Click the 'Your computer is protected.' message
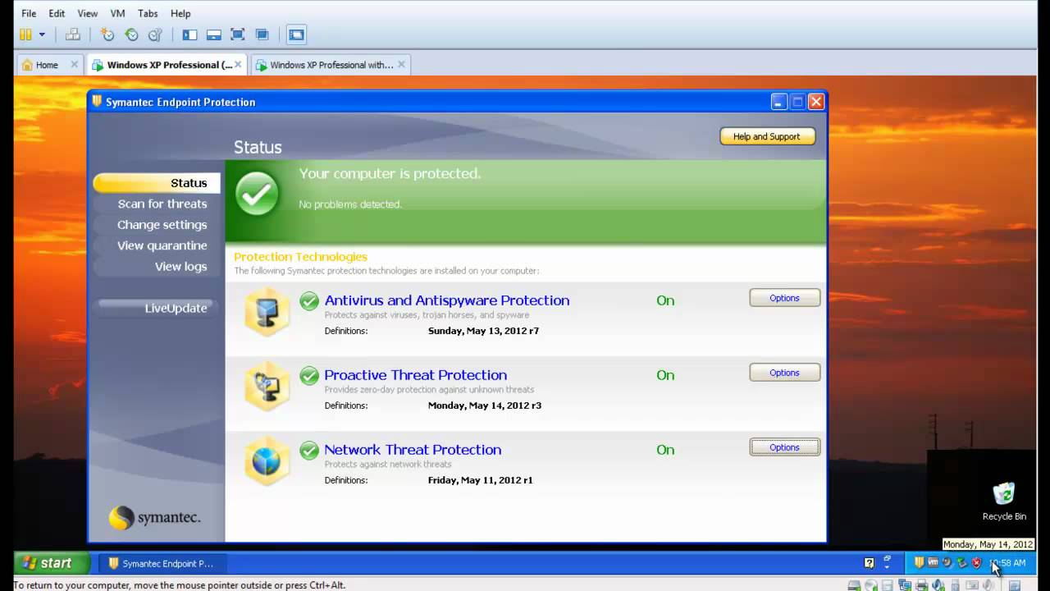 (390, 173)
